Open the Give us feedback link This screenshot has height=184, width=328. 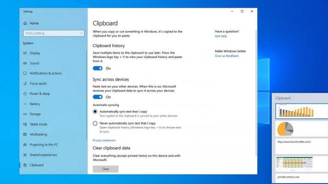point(227,56)
